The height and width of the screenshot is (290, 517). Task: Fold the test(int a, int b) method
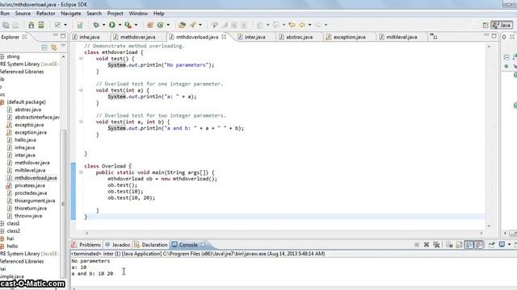tap(81, 122)
